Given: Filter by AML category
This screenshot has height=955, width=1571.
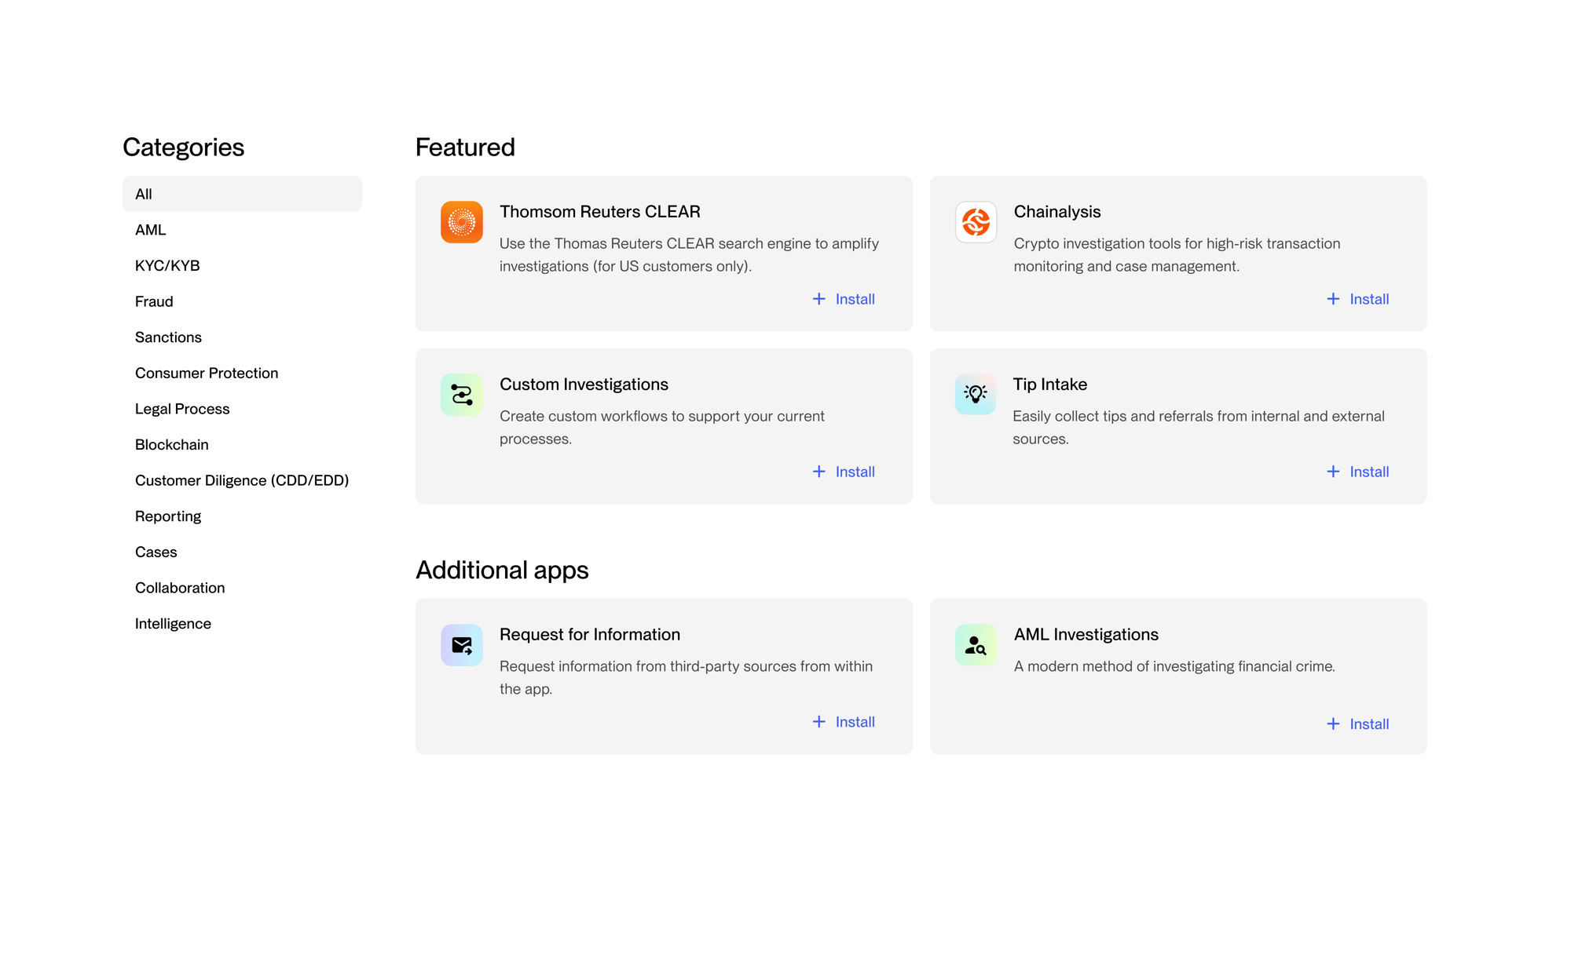Looking at the screenshot, I should [242, 230].
